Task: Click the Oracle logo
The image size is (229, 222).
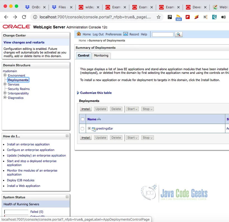Action: 16,27
